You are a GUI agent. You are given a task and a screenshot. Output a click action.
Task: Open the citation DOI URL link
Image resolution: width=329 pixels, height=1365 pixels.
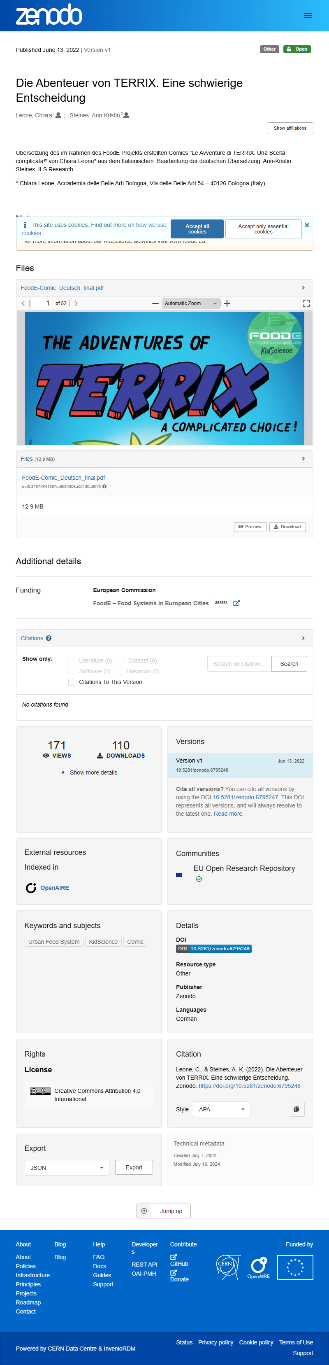[x=250, y=1086]
